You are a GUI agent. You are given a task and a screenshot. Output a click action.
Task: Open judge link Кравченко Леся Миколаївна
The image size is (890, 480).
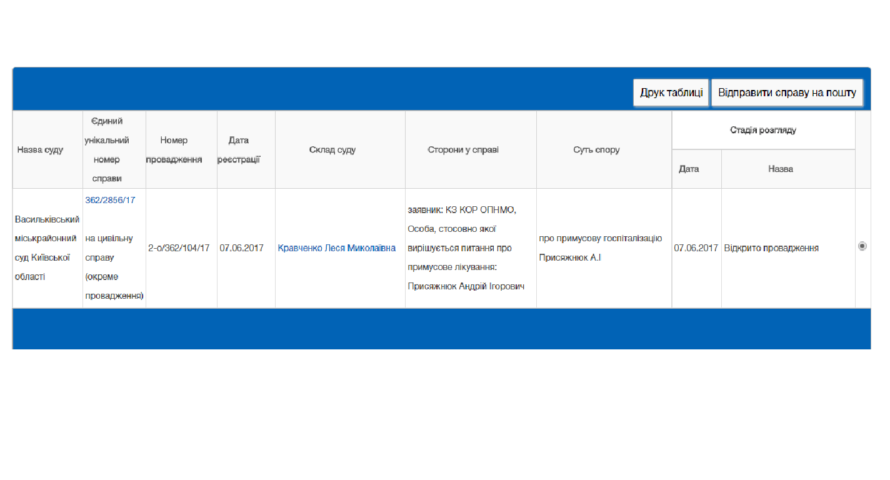[336, 248]
